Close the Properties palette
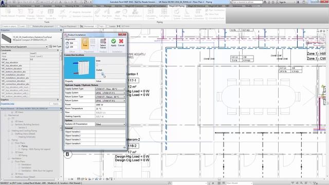 pos(61,30)
